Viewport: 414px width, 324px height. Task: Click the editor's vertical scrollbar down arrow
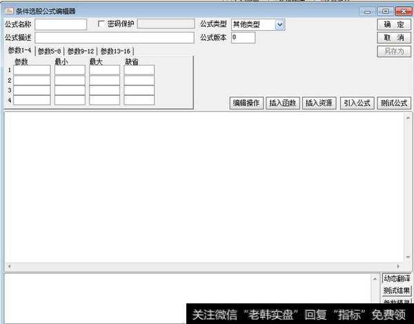pos(408,257)
